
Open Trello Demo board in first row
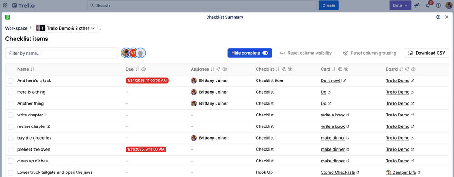click(x=398, y=81)
